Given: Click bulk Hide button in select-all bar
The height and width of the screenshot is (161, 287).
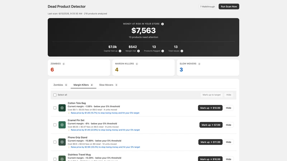Looking at the screenshot, I should coord(229,95).
